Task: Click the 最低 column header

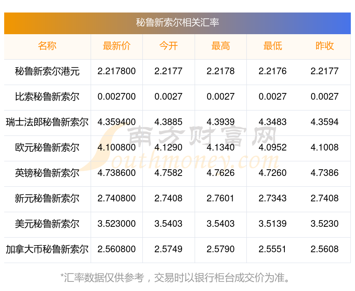Action: (x=273, y=46)
